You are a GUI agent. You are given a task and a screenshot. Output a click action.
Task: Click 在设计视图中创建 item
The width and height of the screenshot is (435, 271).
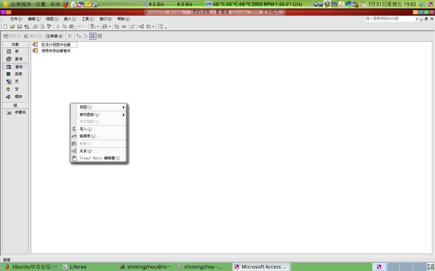coord(59,45)
